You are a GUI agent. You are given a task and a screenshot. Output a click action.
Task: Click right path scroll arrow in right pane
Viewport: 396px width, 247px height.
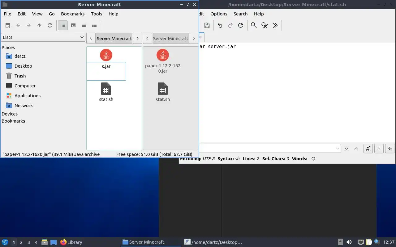pyautogui.click(x=194, y=38)
